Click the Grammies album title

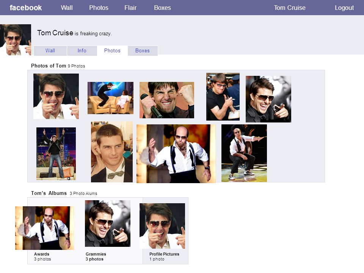tap(96, 254)
